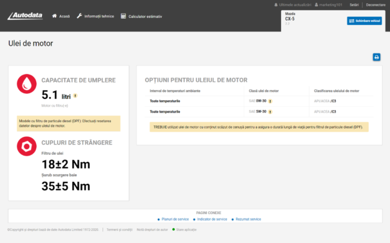
Task: Click OPȚIUNI PENTRU ULEIUL DE MOTOR heading
Action: [196, 80]
